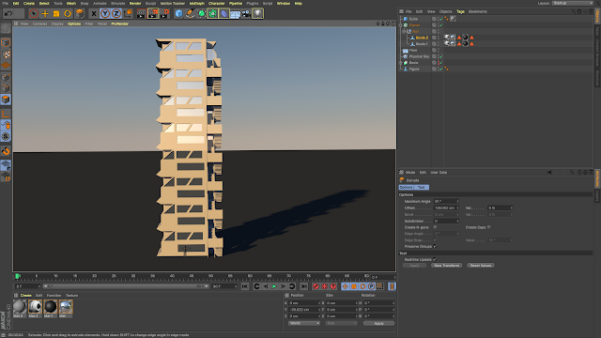Click Render to Picture Viewer icon
The image size is (601, 338).
[x=153, y=13]
